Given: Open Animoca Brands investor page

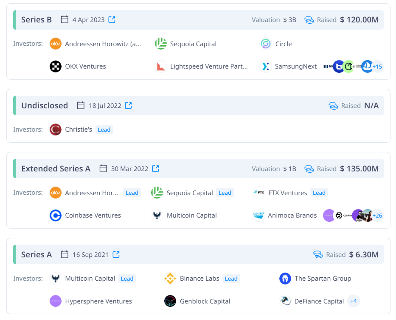Looking at the screenshot, I should click(x=292, y=215).
